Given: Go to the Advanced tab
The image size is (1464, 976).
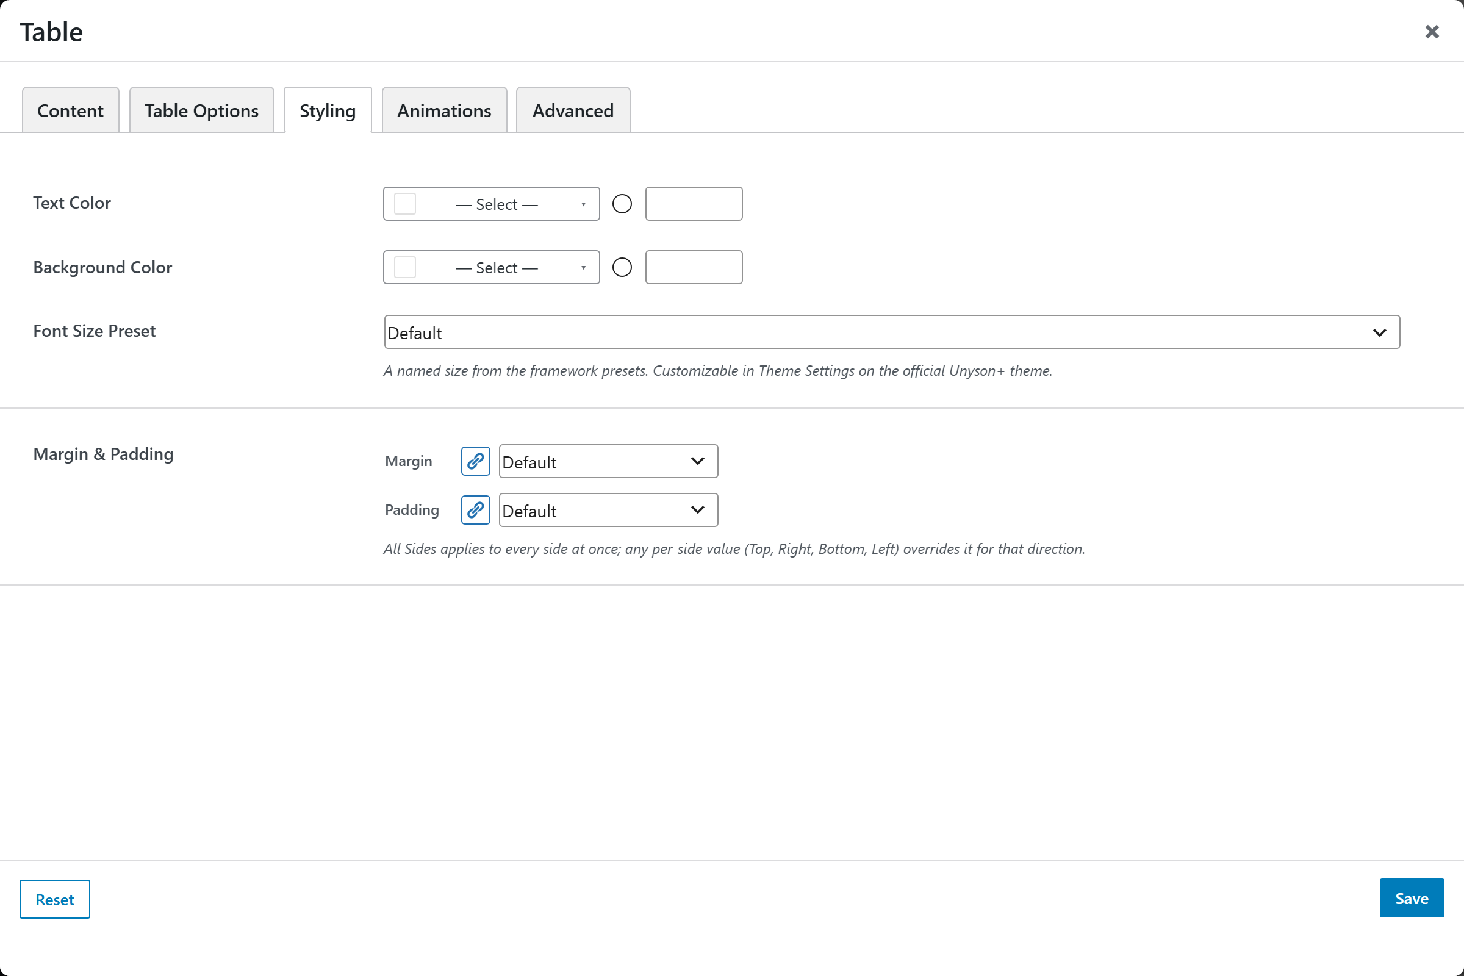Looking at the screenshot, I should pyautogui.click(x=573, y=110).
